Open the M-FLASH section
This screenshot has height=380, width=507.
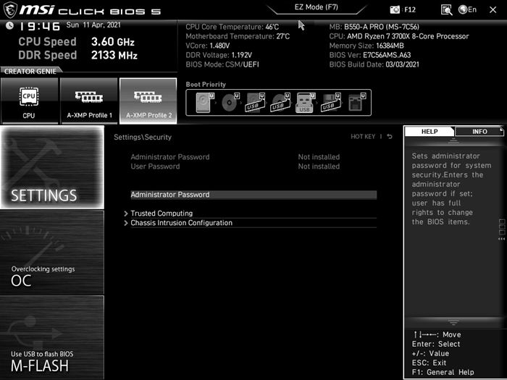52,337
